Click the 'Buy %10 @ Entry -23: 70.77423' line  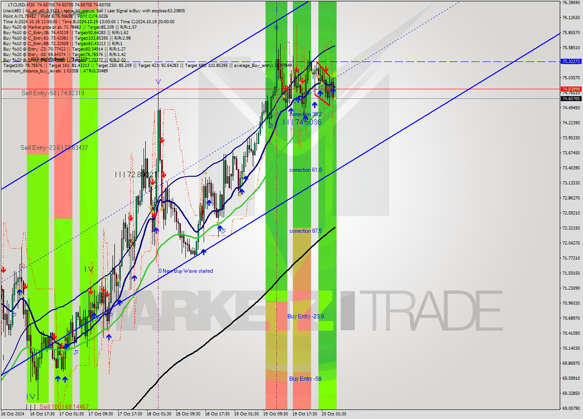pyautogui.click(x=64, y=49)
